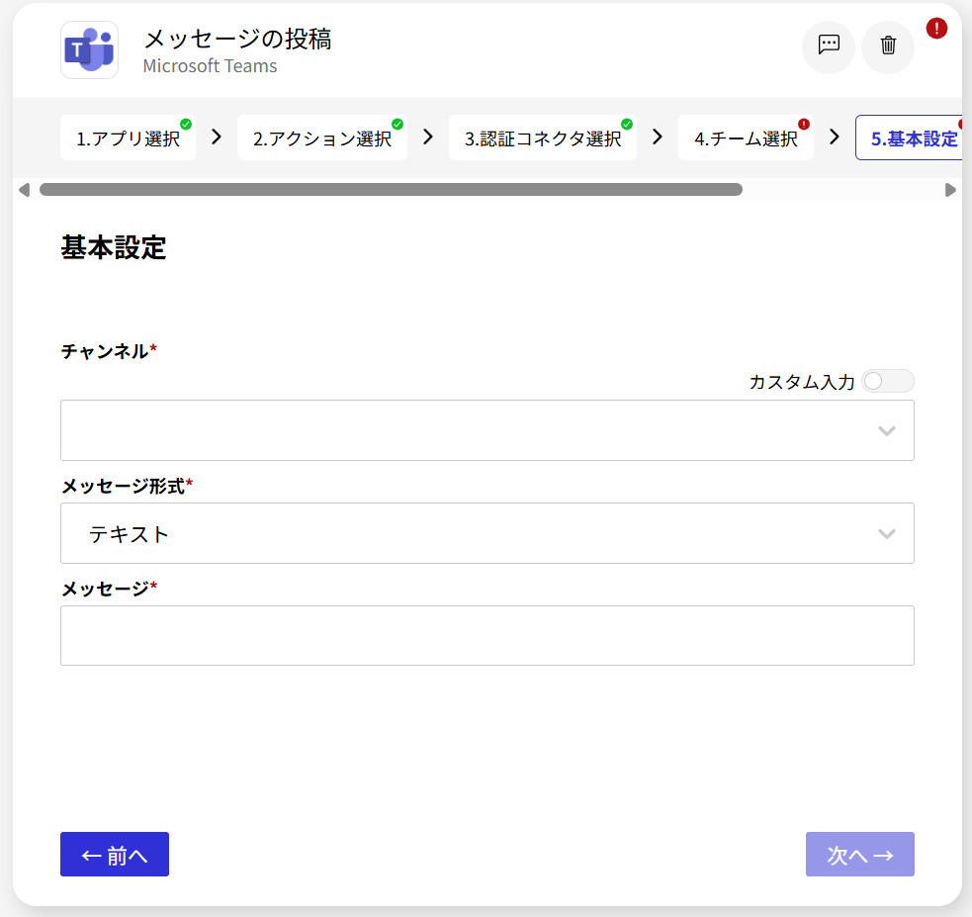This screenshot has height=917, width=972.
Task: Click the right scroll arrow of step bar
Action: 950,190
